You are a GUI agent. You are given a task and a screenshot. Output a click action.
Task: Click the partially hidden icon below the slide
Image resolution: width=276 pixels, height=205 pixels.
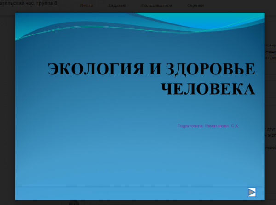72,203
